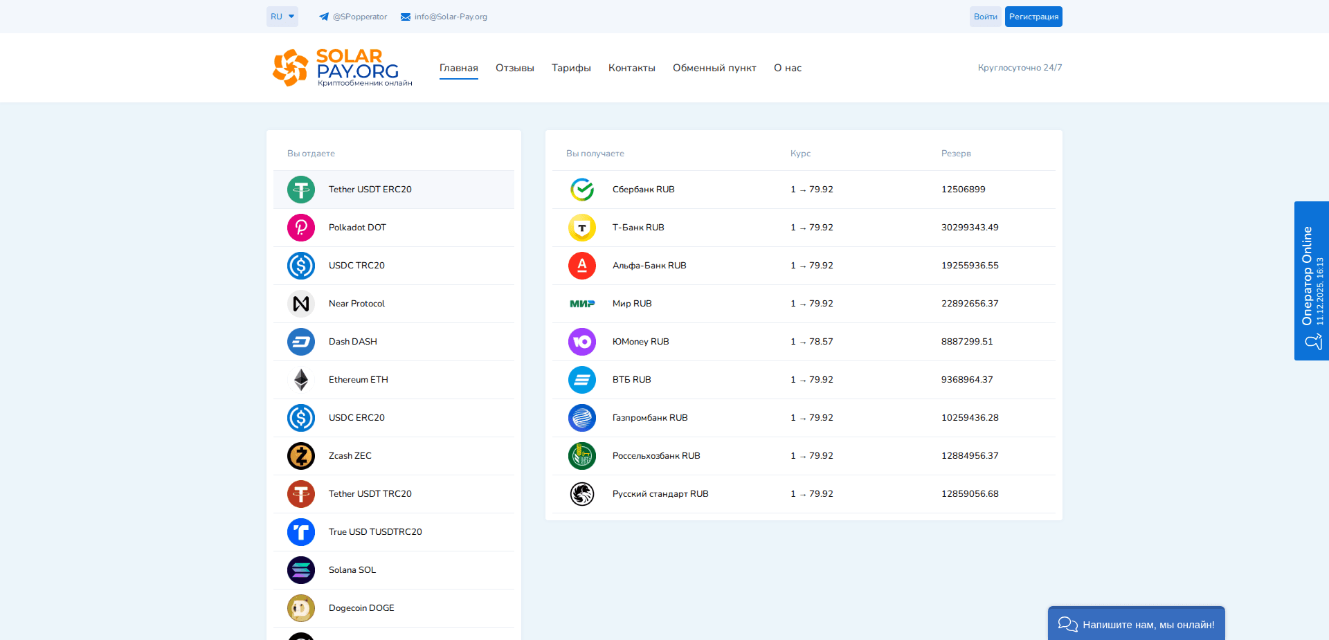Click the Solana SOL icon
Image resolution: width=1329 pixels, height=640 pixels.
[x=300, y=569]
